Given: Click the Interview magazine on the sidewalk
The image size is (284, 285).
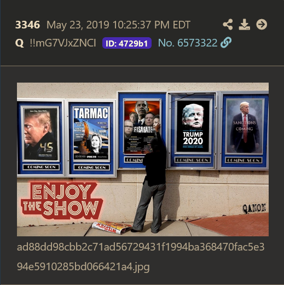Looking at the screenshot, I should (x=112, y=227).
